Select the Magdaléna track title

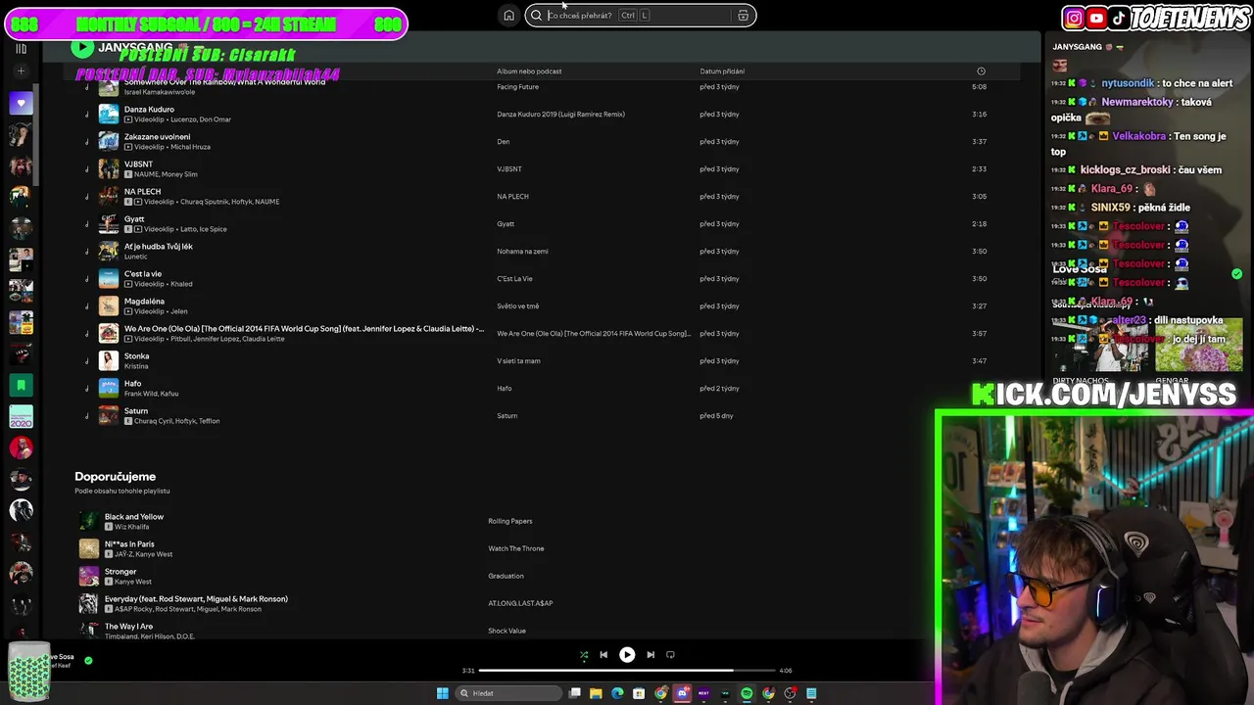(x=144, y=302)
